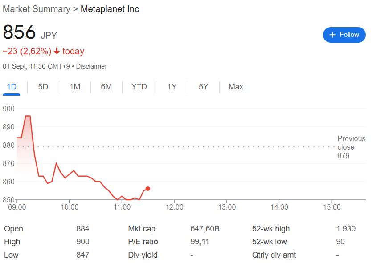
Task: Click the chart peak near 09:15
Action: coord(28,116)
